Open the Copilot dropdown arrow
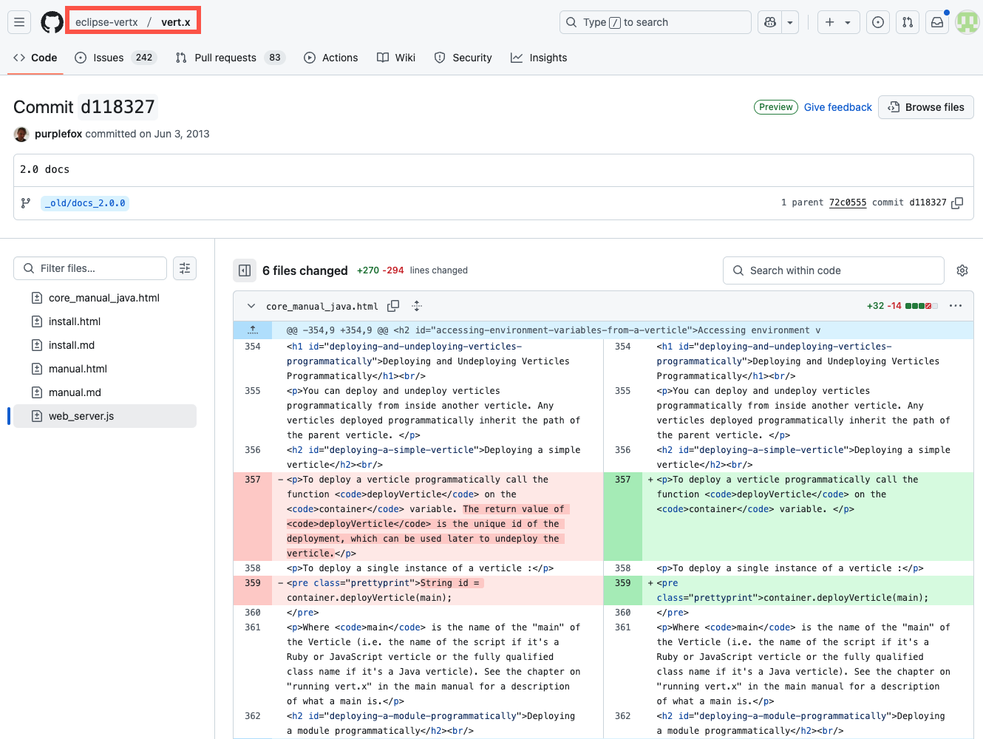Viewport: 983px width, 739px height. [789, 22]
